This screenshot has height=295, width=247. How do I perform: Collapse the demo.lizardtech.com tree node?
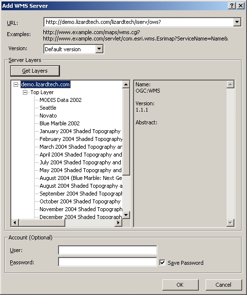coord(16,84)
